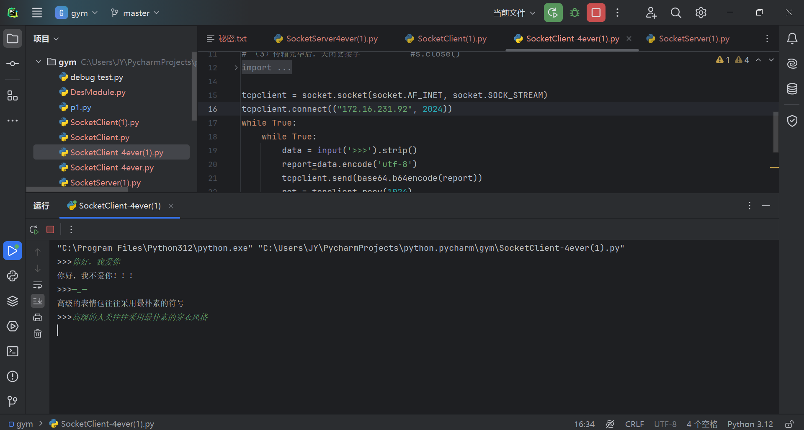Screen dimensions: 804x430
Task: Stop the process in Run panel toolbar
Action: click(50, 229)
